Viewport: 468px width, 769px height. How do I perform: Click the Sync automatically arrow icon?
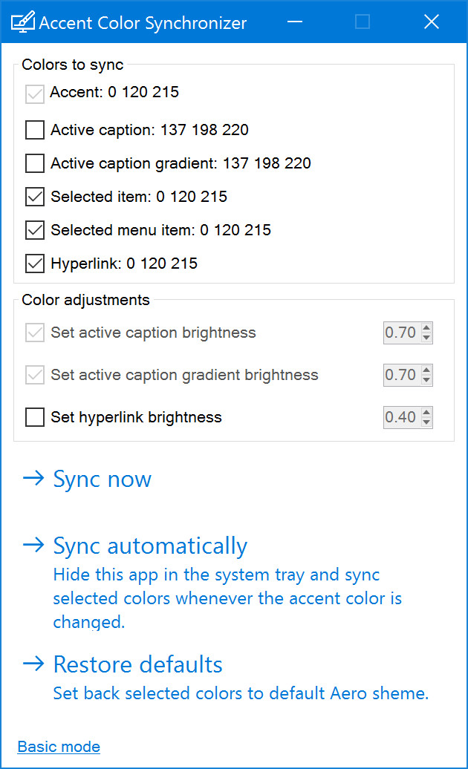point(33,545)
